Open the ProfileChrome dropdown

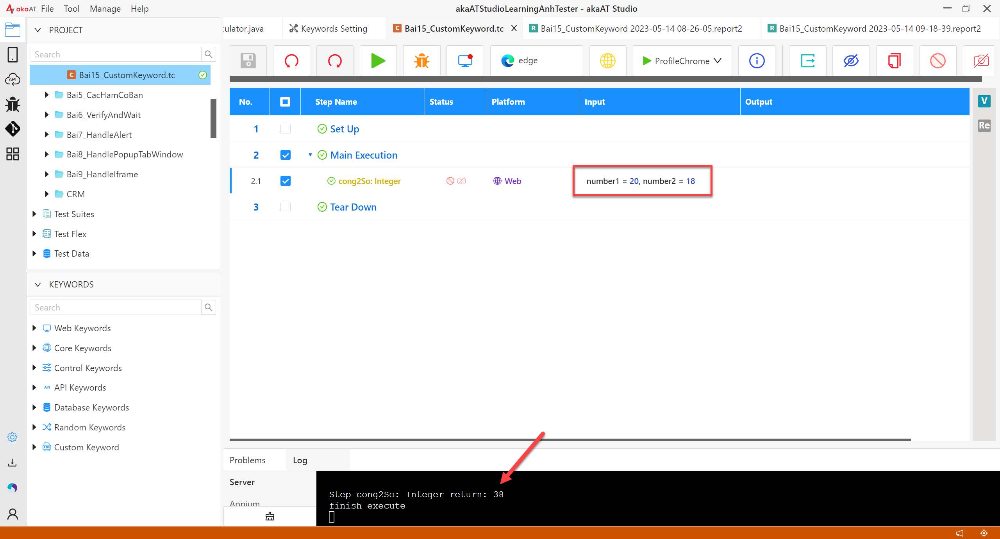click(x=682, y=61)
